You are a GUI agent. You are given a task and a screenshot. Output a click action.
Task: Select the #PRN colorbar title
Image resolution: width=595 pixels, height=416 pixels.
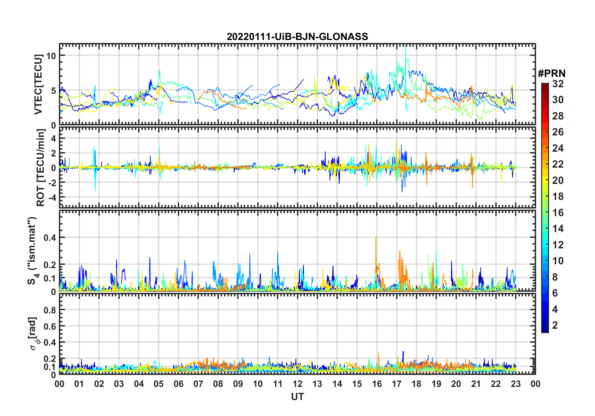(552, 74)
